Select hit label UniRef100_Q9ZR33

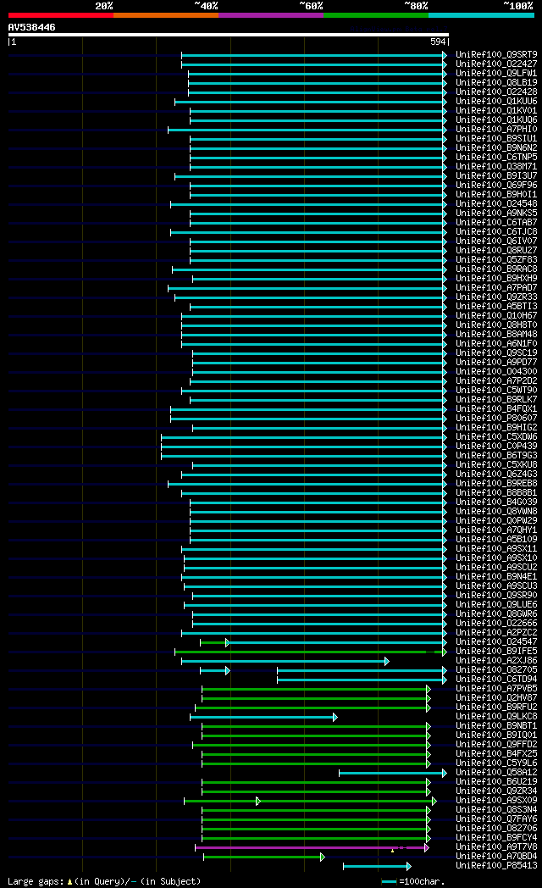[497, 297]
